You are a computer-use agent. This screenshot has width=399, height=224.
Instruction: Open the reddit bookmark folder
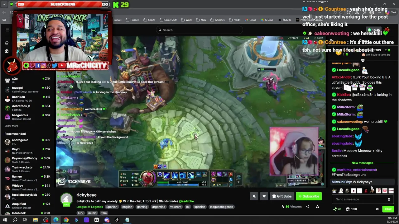pyautogui.click(x=234, y=20)
